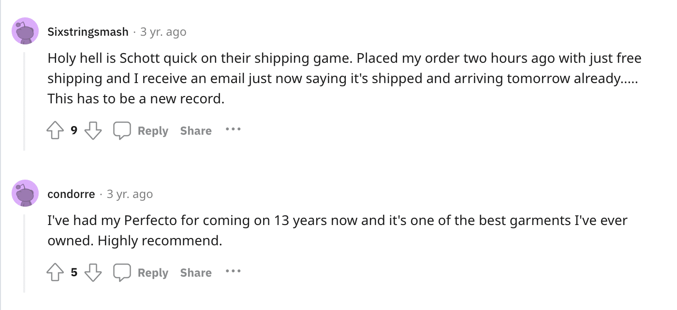The width and height of the screenshot is (677, 310).
Task: Share condorre's comment
Action: (x=196, y=273)
